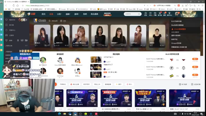This screenshot has width=206, height=116.
Task: Open 鱼吧 in the Douyu nav
Action: pos(85,14)
